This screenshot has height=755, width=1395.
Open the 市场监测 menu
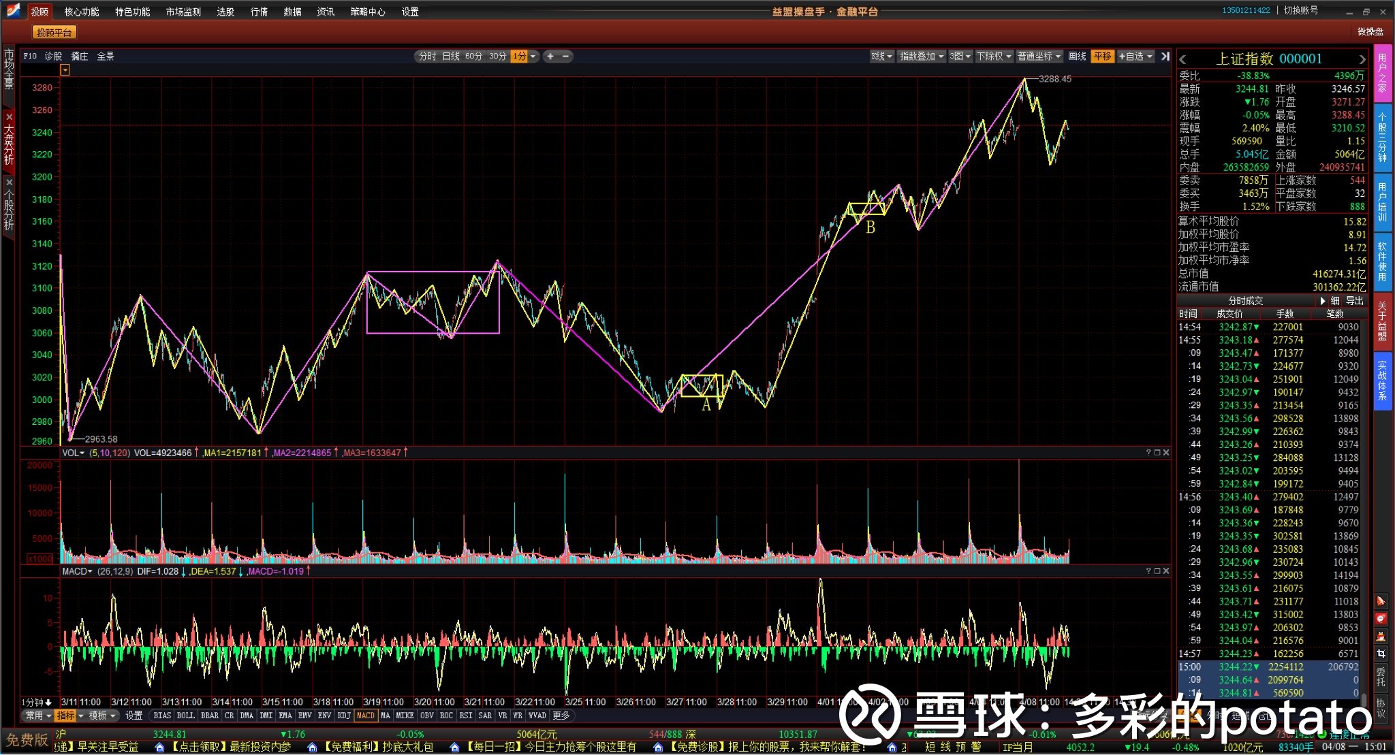(x=183, y=12)
